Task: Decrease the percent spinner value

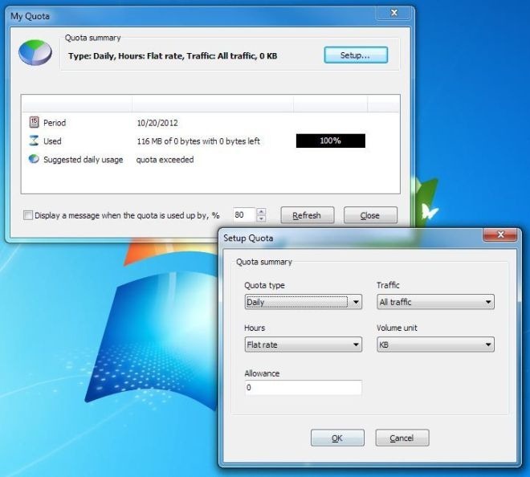Action: [261, 218]
